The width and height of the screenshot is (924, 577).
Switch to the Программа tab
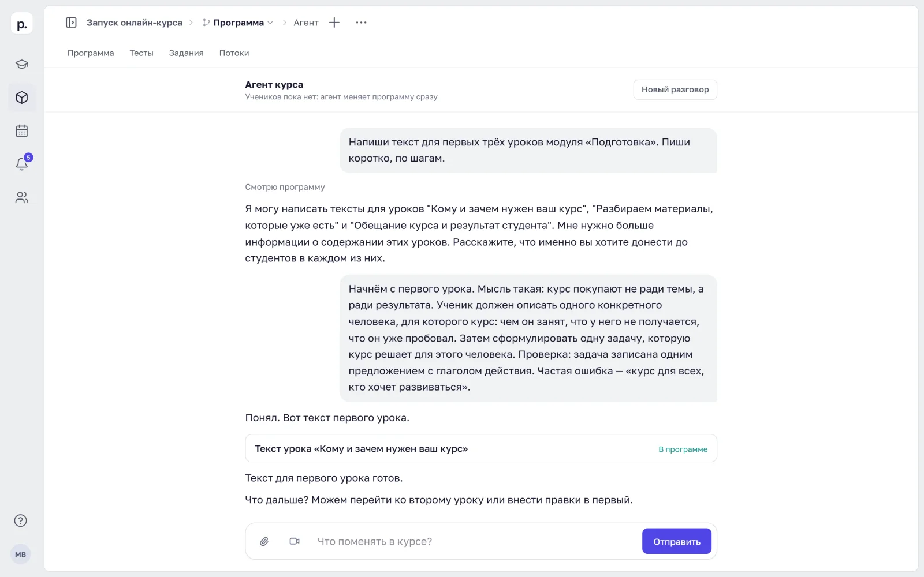(x=91, y=53)
